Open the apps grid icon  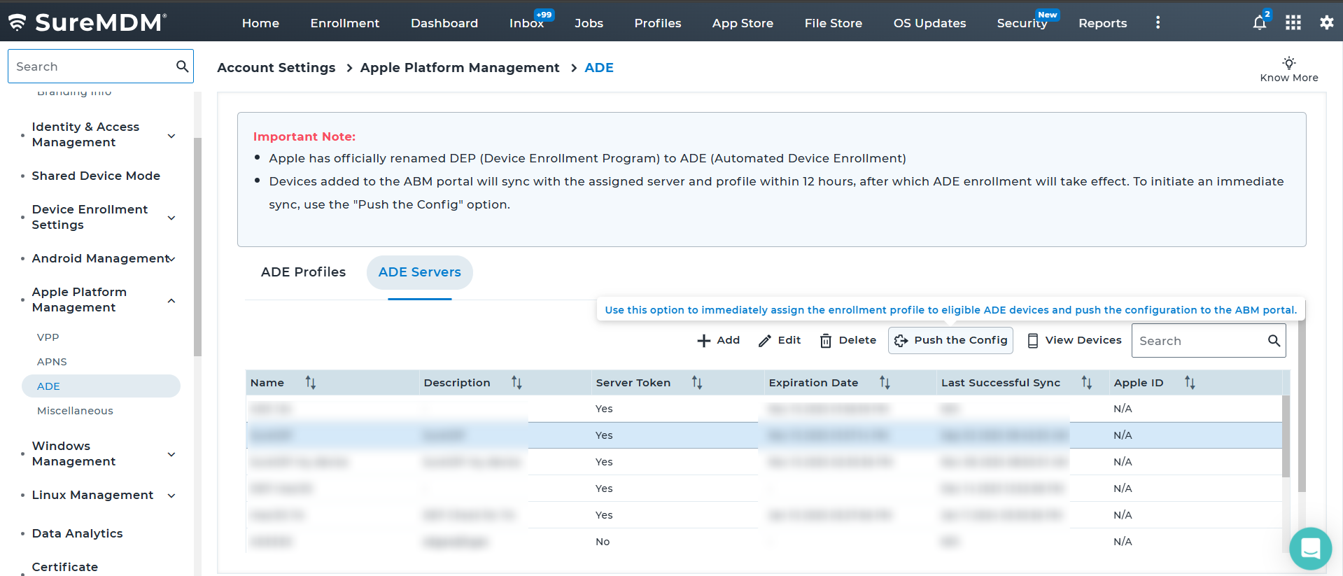1293,23
